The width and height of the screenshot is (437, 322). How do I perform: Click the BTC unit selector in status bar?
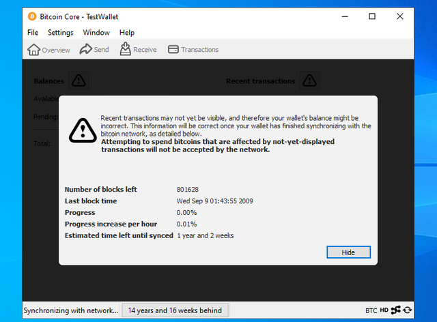point(371,310)
